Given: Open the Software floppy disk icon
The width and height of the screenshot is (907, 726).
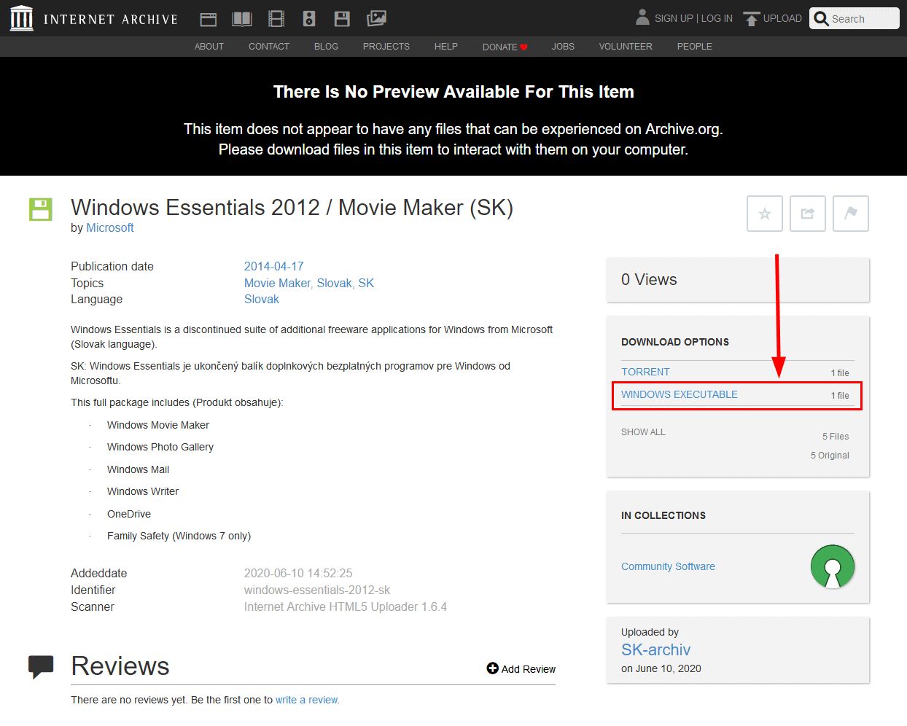Looking at the screenshot, I should [342, 19].
